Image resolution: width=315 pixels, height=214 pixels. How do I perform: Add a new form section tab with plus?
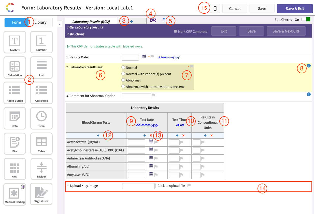click(132, 22)
